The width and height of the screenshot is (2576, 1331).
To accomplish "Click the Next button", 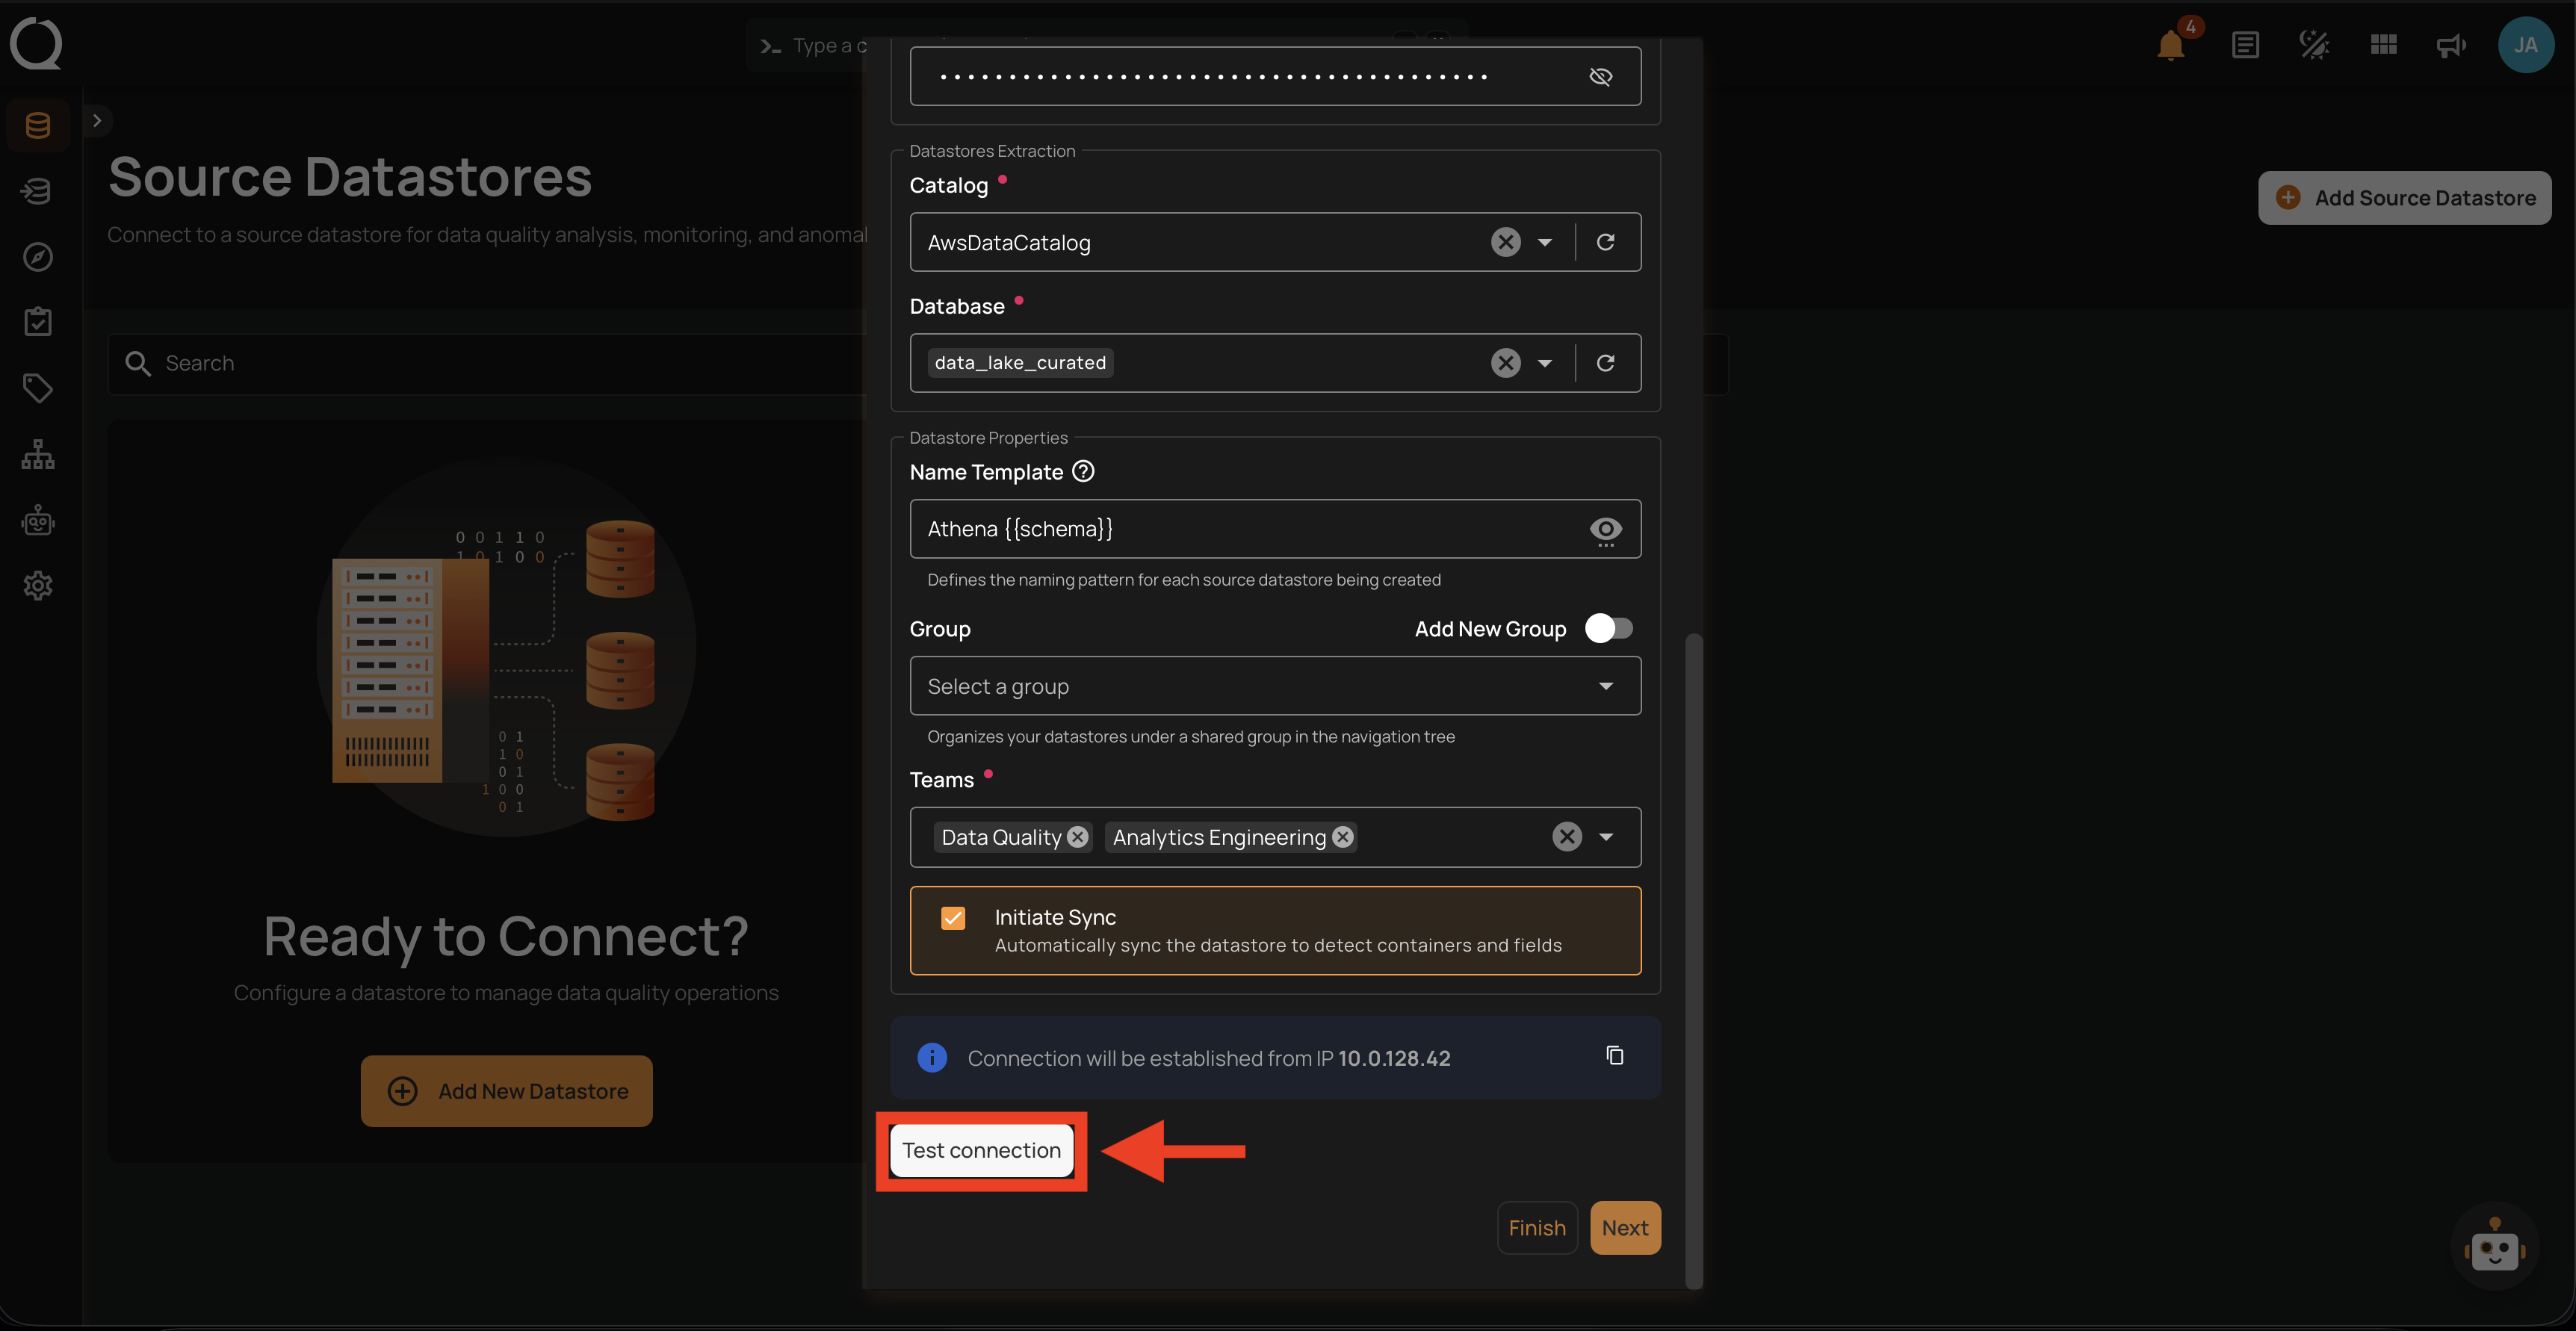I will click(1624, 1227).
